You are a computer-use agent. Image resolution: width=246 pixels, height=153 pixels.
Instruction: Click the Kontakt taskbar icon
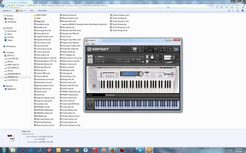tap(149, 150)
